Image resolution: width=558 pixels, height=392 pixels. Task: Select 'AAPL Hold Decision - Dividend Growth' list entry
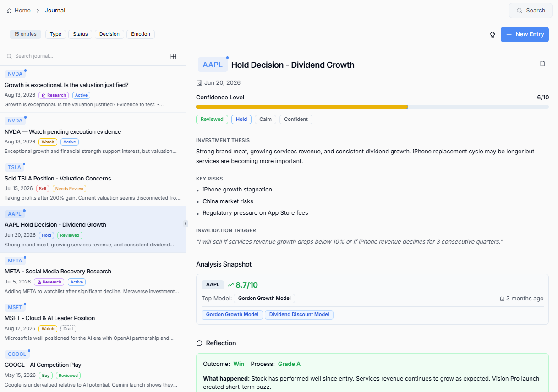click(93, 229)
